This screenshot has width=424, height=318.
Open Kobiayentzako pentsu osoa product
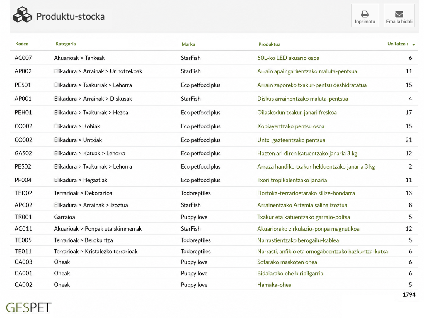coord(291,126)
